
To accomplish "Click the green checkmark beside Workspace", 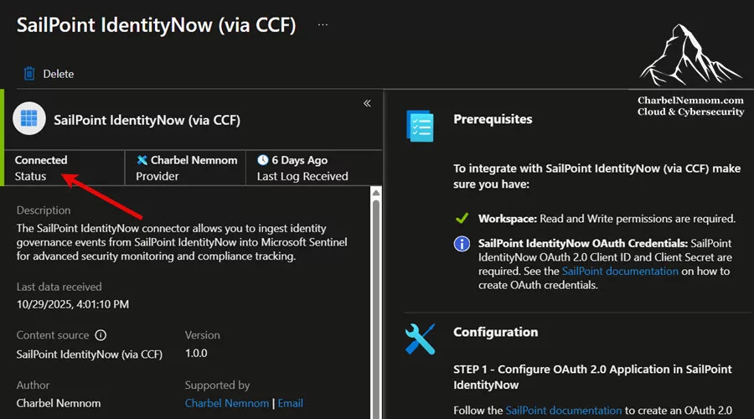I will pos(462,219).
